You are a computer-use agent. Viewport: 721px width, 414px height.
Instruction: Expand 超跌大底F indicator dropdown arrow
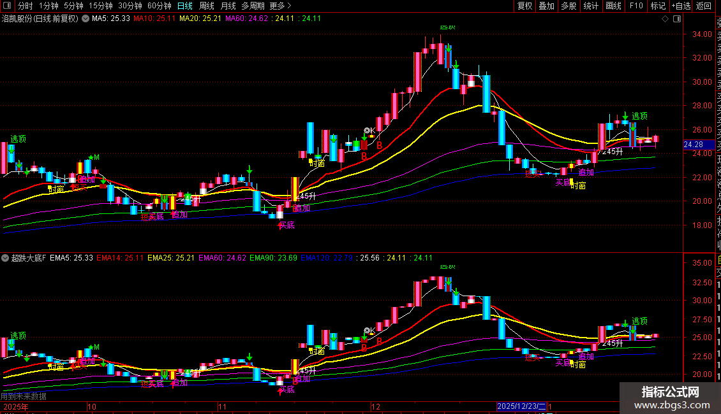point(5,258)
